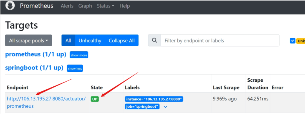Toggle the Unknown state checkbox
Screen dimensions: 305x115
(293, 41)
